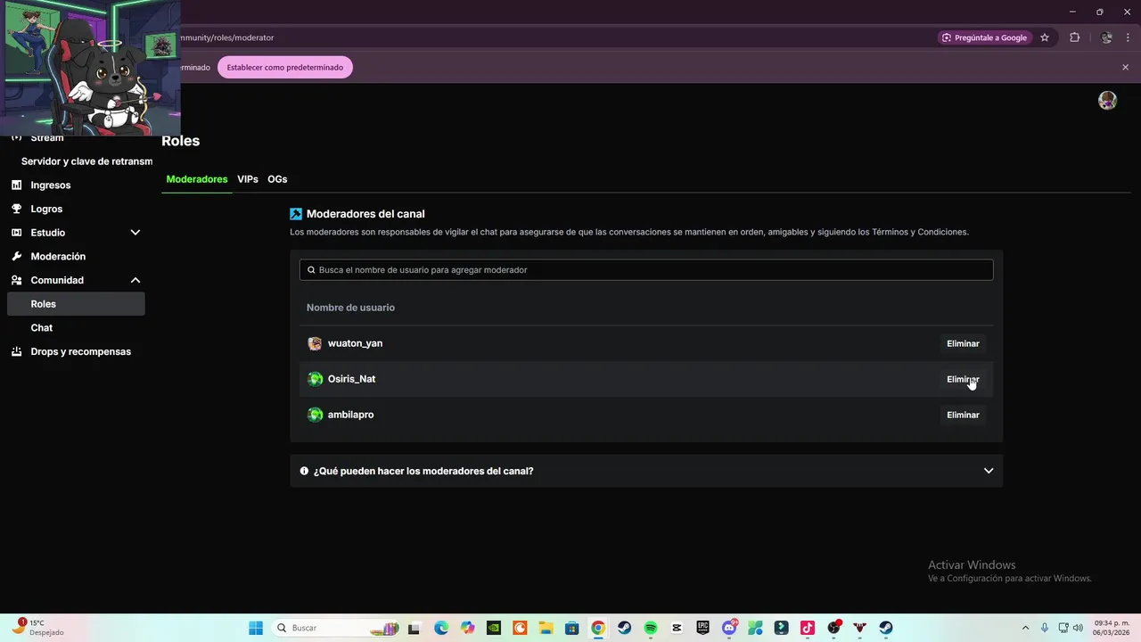1141x642 pixels.
Task: Click the username ambilapro
Action: (350, 415)
